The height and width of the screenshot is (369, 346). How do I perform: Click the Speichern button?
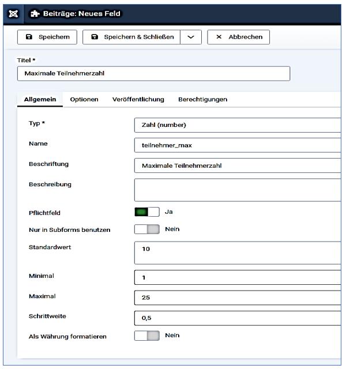[x=47, y=37]
